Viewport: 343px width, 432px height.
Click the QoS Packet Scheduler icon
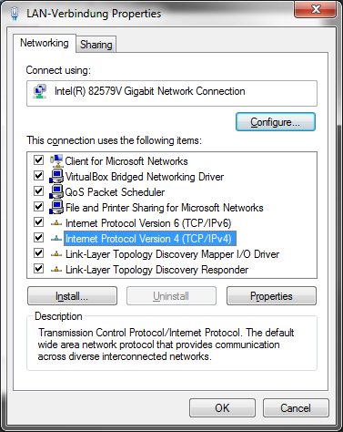[x=56, y=191]
